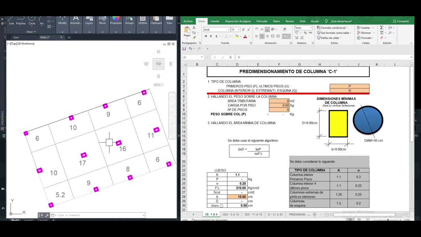Click the insert function fx icon

pos(231,57)
